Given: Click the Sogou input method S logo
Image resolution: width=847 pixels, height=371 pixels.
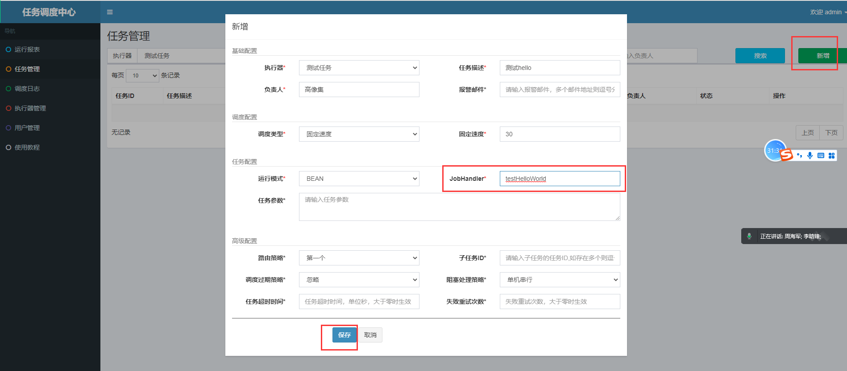Looking at the screenshot, I should coord(787,155).
